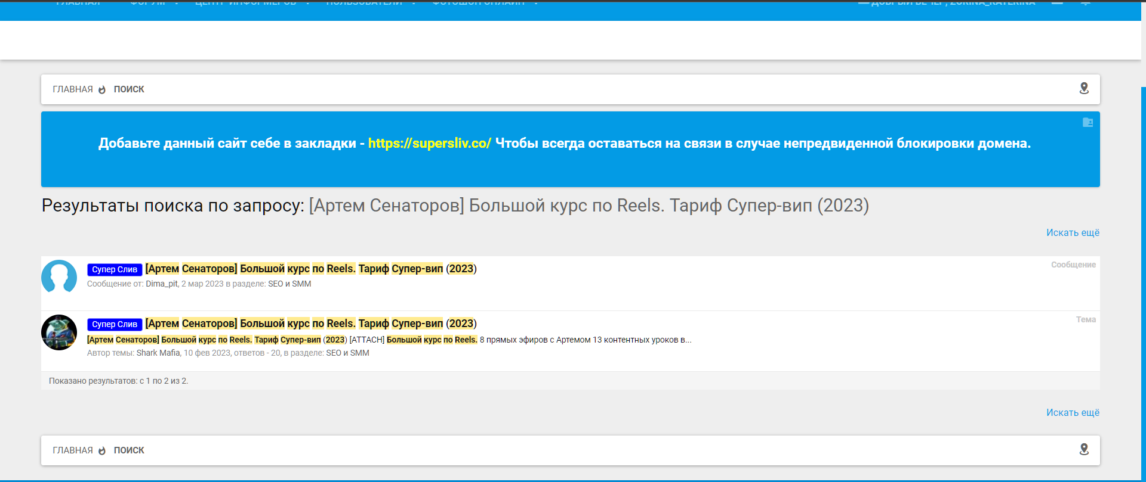Click the pin icon in the breadcrumb bar below the results

pyautogui.click(x=1084, y=449)
